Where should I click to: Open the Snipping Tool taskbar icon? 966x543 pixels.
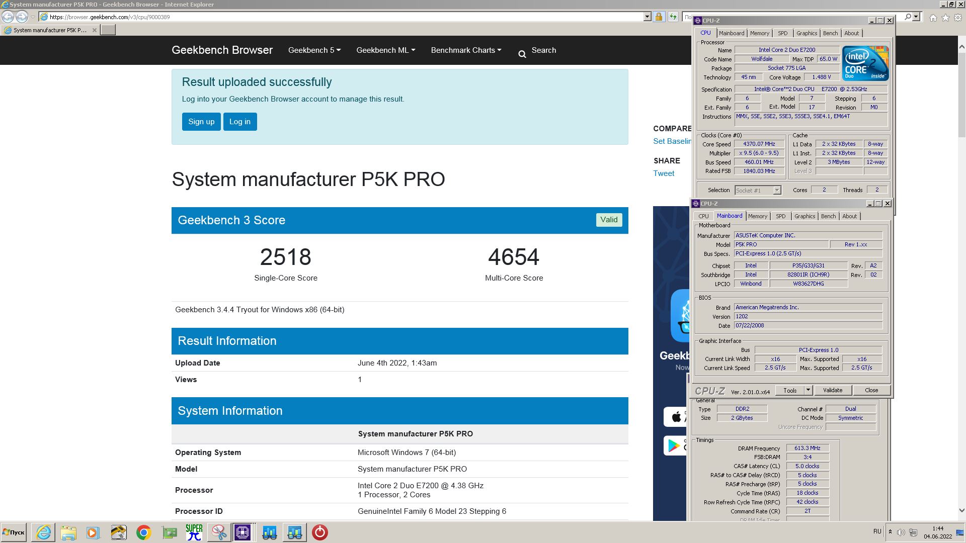coord(219,532)
